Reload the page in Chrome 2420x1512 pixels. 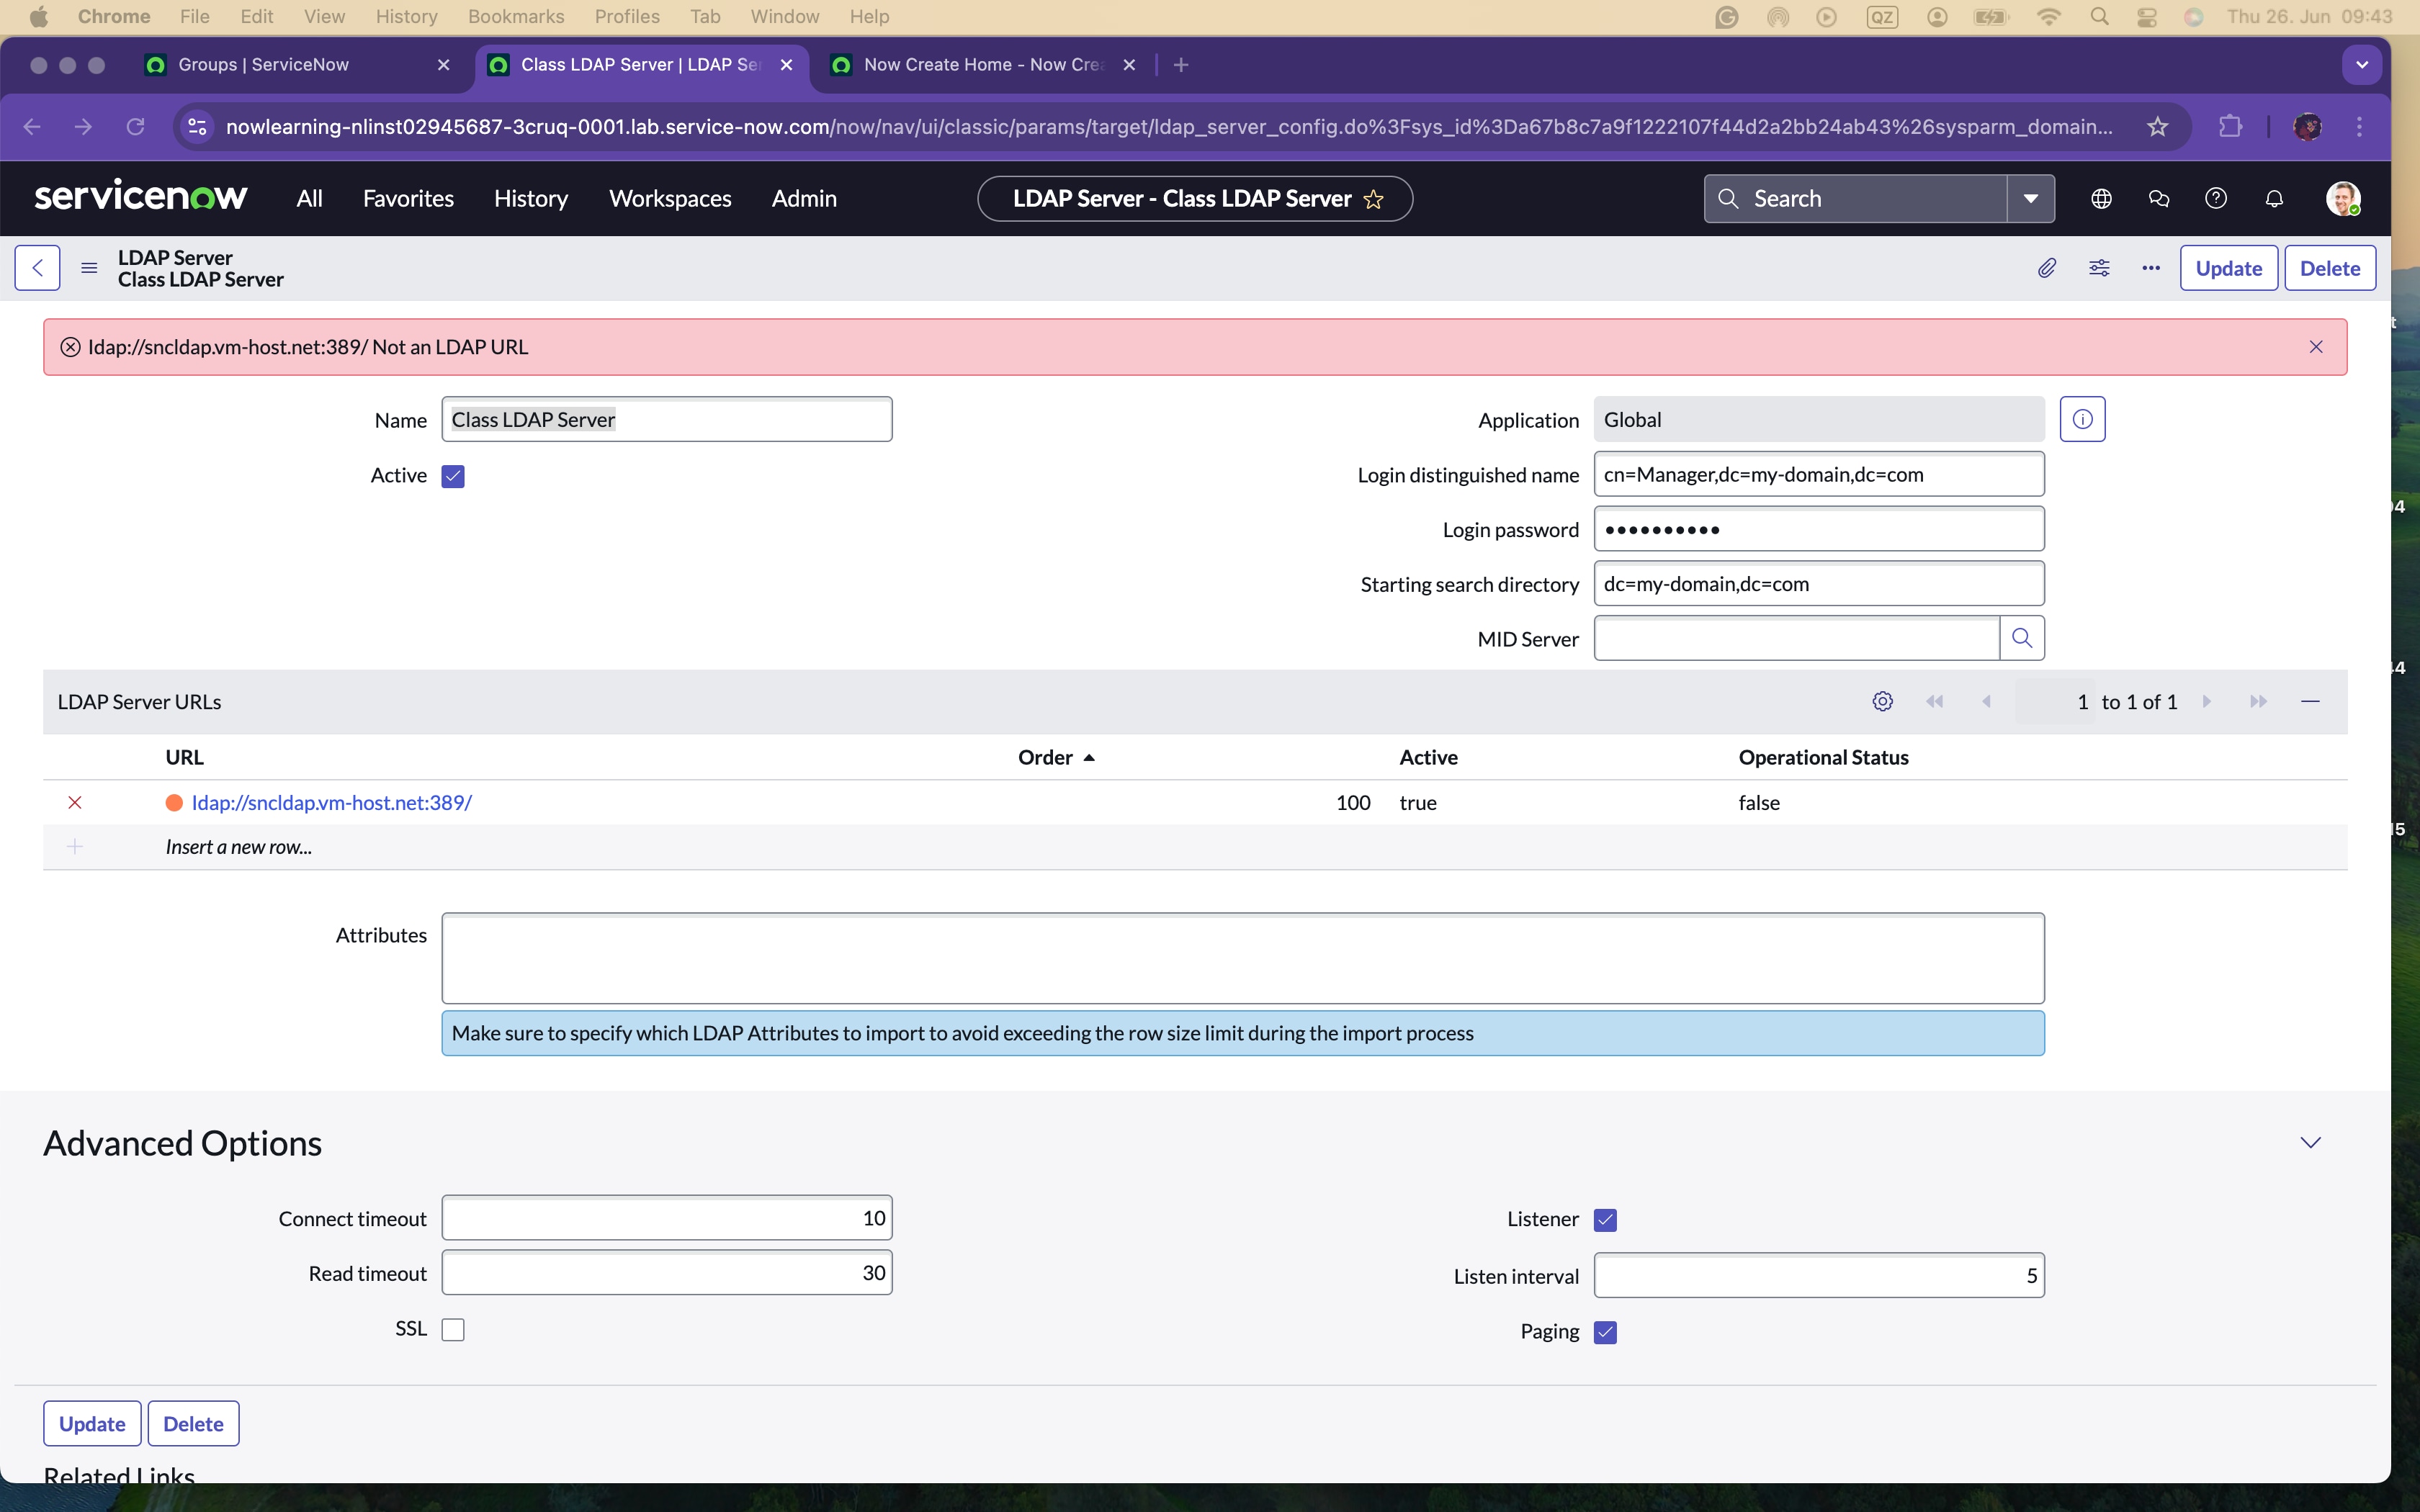(135, 127)
